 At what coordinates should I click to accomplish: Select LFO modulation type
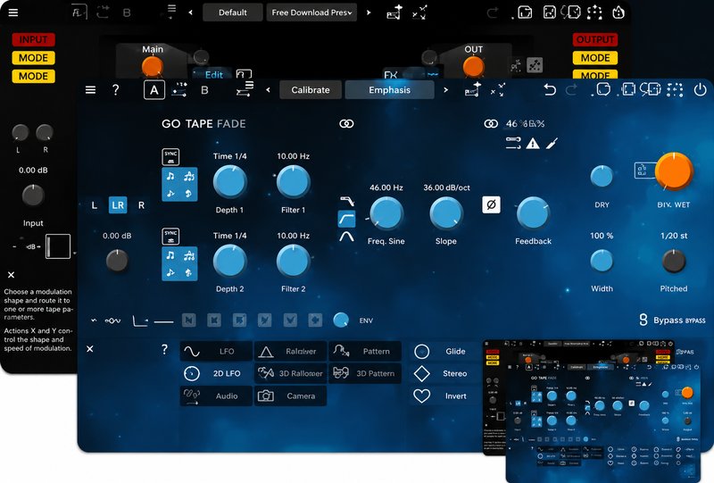point(216,352)
